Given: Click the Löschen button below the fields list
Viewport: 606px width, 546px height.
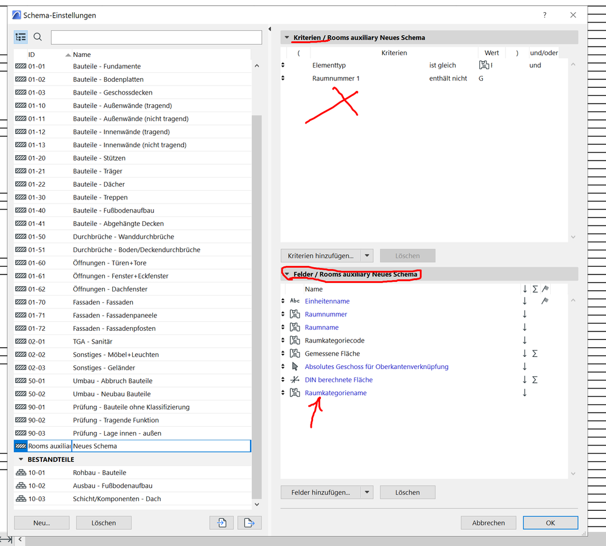Looking at the screenshot, I should tap(407, 492).
